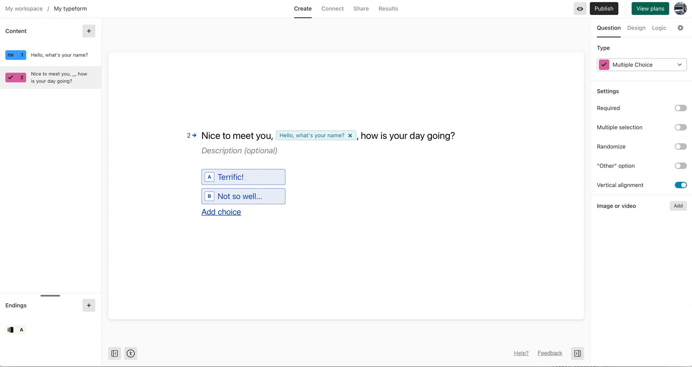
Task: Open accessibility options icon
Action: (131, 353)
